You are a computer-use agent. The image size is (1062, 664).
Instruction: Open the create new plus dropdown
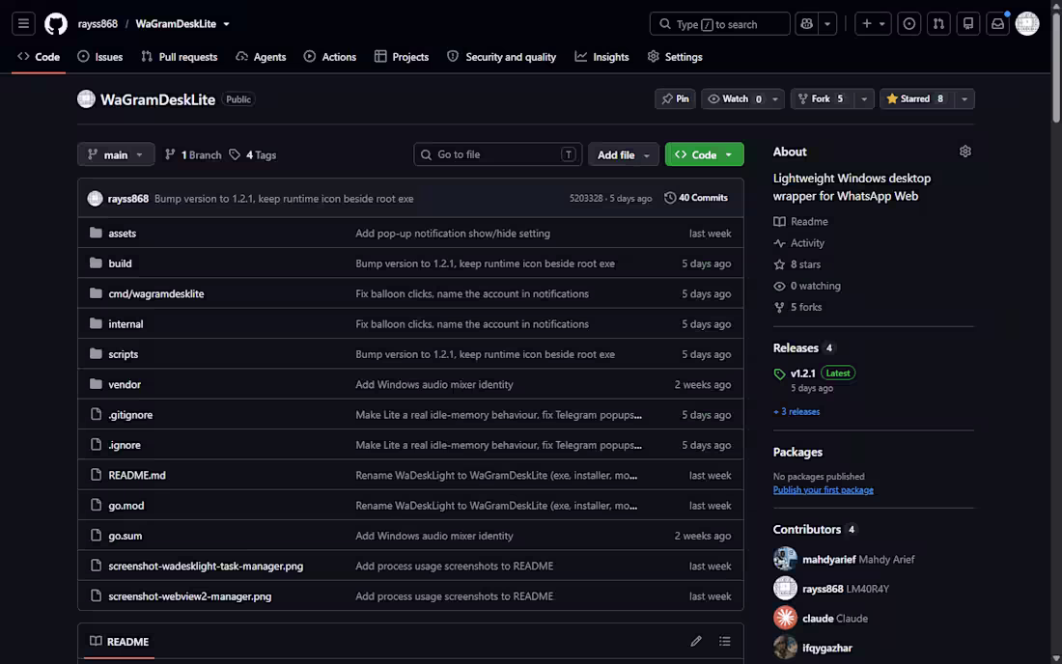[873, 24]
